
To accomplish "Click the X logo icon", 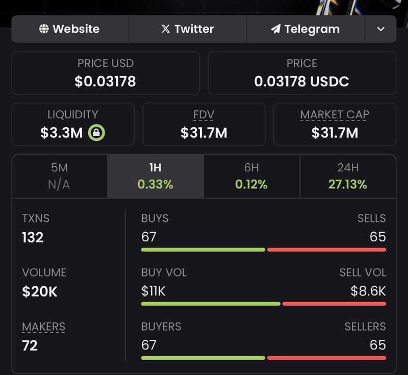I will 165,29.
